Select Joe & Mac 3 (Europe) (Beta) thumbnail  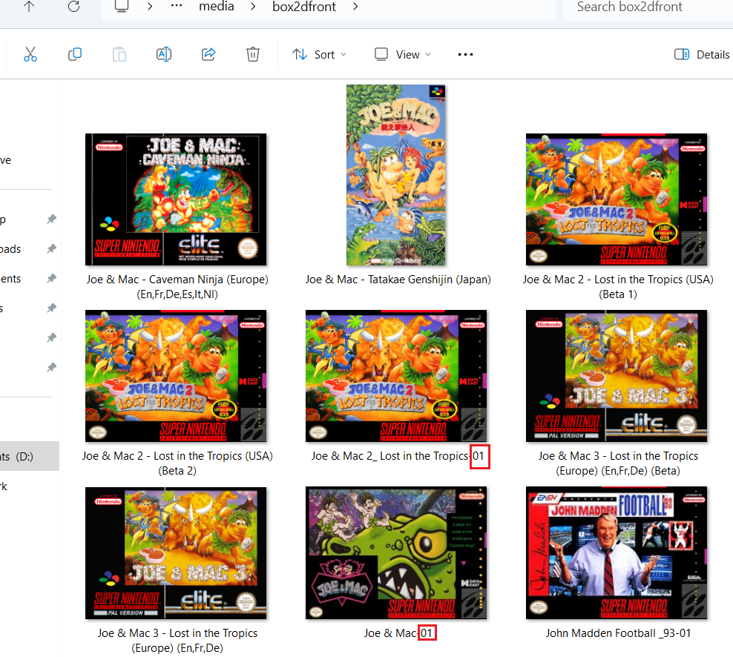click(617, 376)
